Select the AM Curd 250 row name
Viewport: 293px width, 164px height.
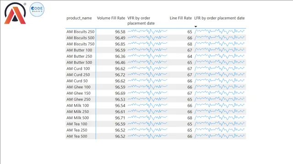coord(78,75)
